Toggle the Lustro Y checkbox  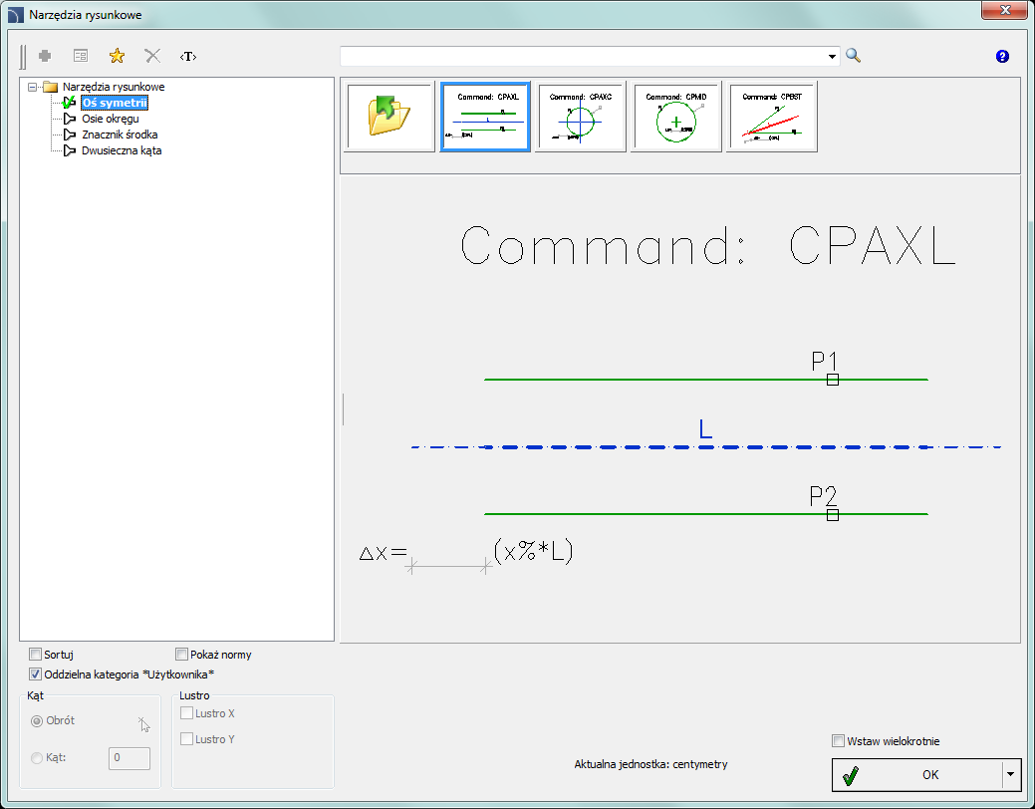click(187, 739)
